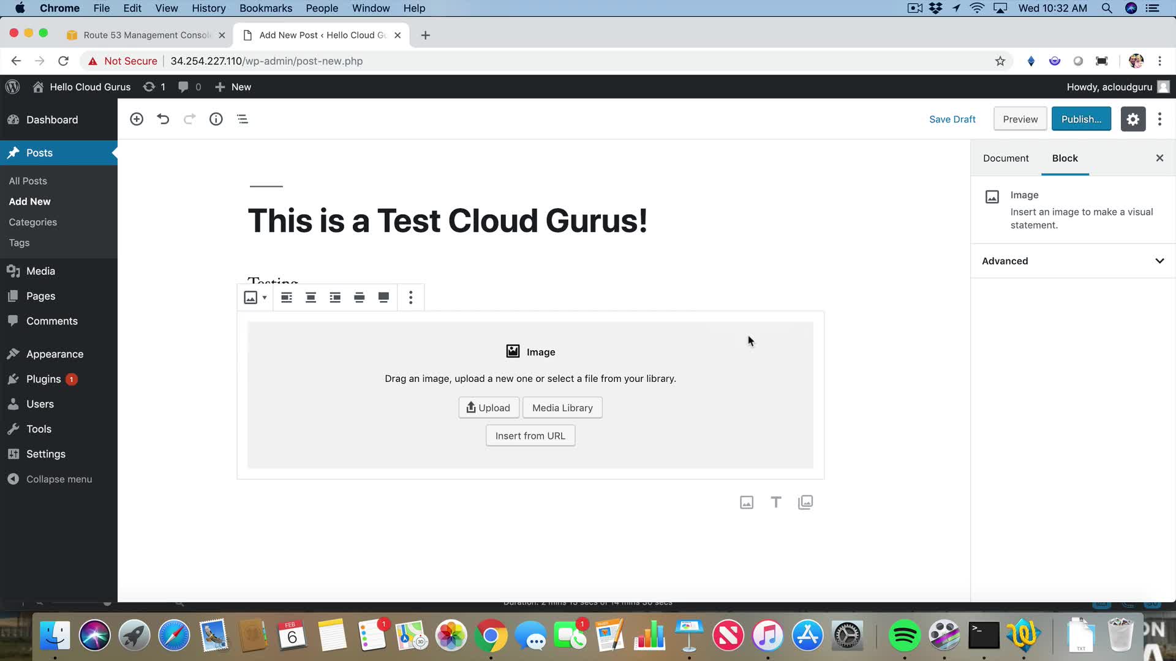Click the Save Draft link
Viewport: 1176px width, 661px height.
(x=952, y=119)
